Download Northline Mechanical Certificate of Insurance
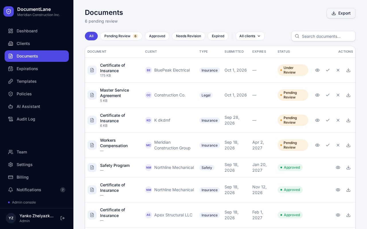The width and height of the screenshot is (367, 229). pos(348,190)
